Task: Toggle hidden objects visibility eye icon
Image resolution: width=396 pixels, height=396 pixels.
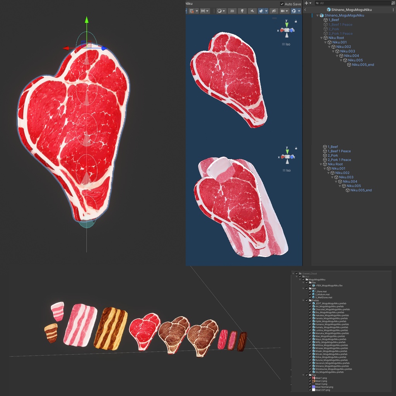Action: [273, 11]
